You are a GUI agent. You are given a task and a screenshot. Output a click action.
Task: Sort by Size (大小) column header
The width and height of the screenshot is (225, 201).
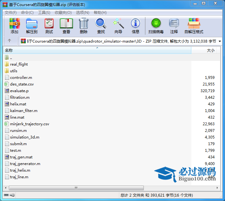pos(204,50)
